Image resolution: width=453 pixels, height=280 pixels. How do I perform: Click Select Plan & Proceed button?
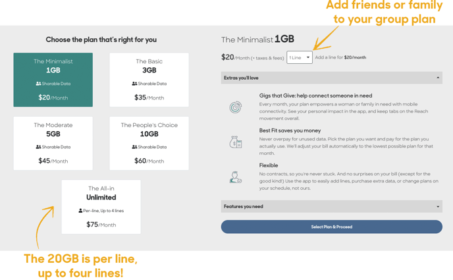pos(332,227)
